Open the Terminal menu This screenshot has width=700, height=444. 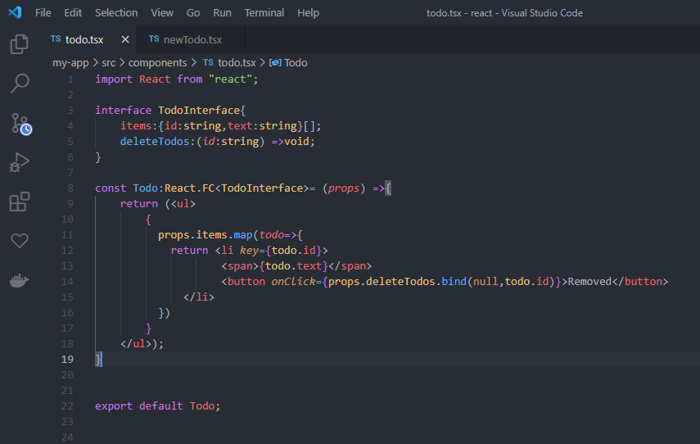264,13
